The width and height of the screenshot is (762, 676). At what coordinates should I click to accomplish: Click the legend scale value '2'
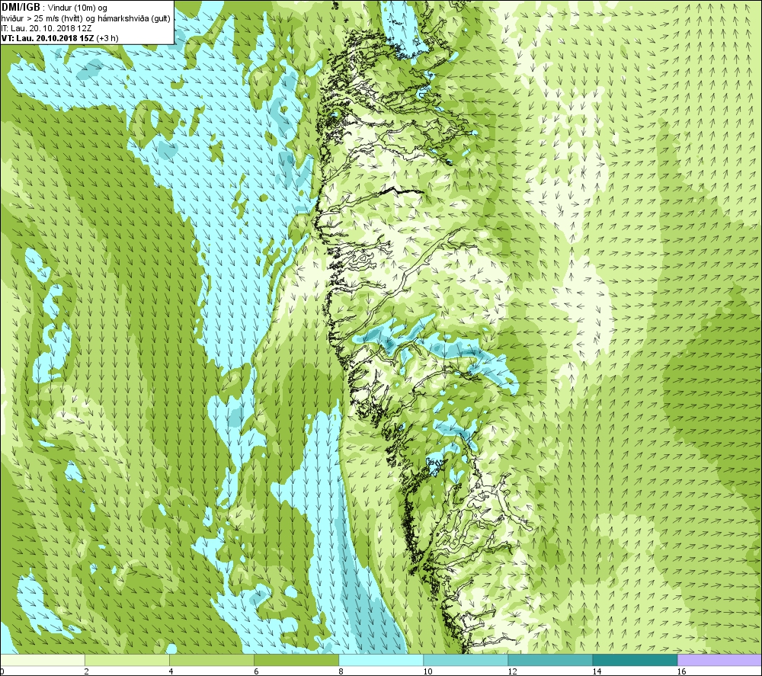tap(87, 671)
